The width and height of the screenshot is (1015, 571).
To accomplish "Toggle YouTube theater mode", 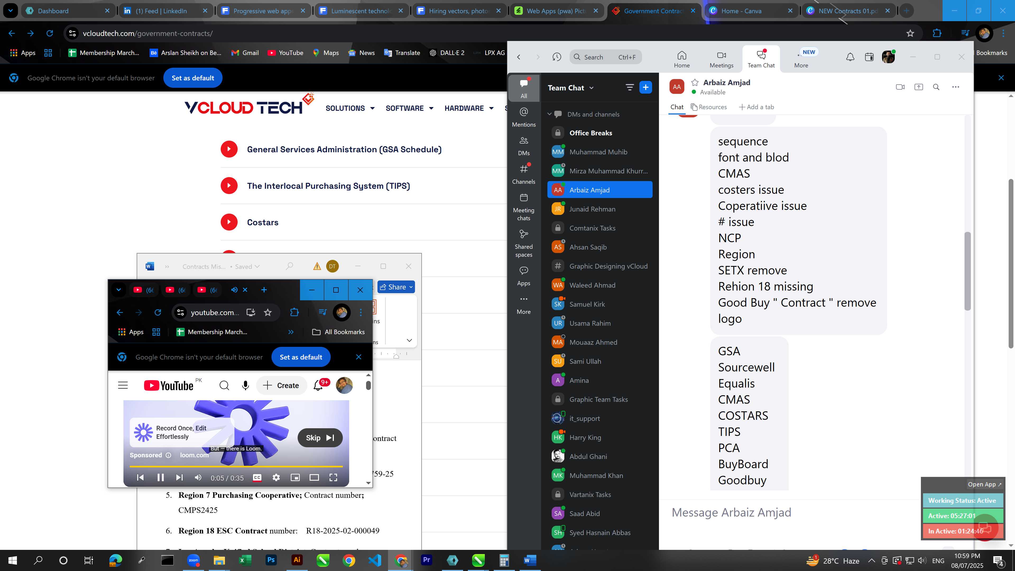I will (x=314, y=478).
